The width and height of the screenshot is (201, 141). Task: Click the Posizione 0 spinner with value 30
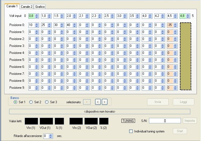click(x=62, y=25)
